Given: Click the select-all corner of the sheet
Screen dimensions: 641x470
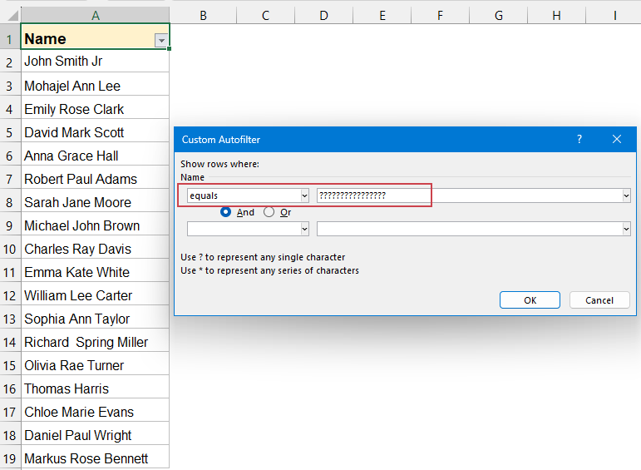Looking at the screenshot, I should [x=10, y=15].
